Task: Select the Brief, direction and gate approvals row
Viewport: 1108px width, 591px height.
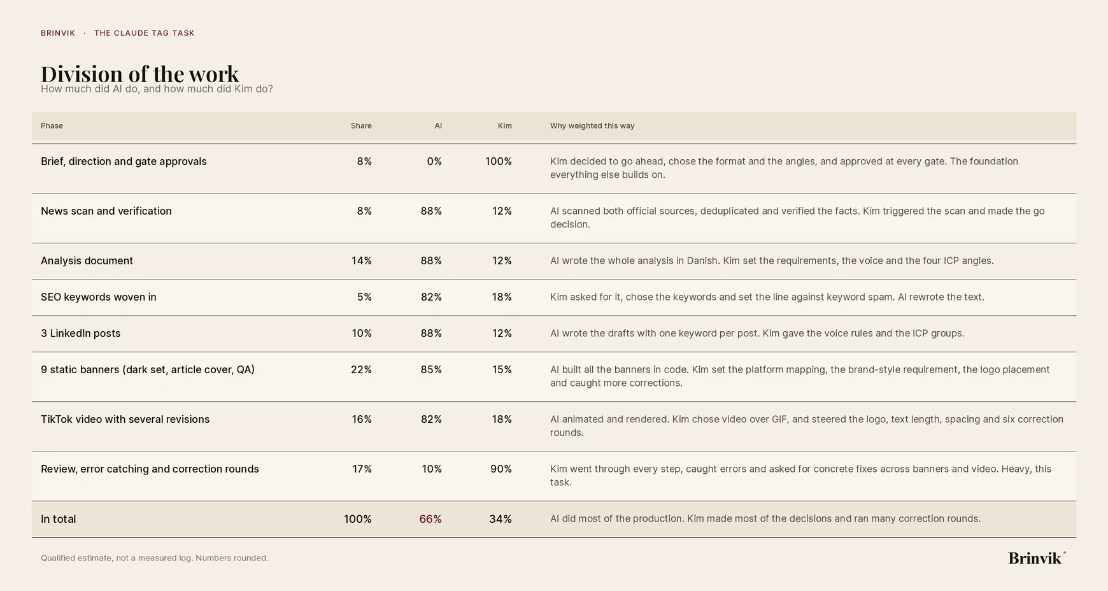Action: (x=554, y=168)
